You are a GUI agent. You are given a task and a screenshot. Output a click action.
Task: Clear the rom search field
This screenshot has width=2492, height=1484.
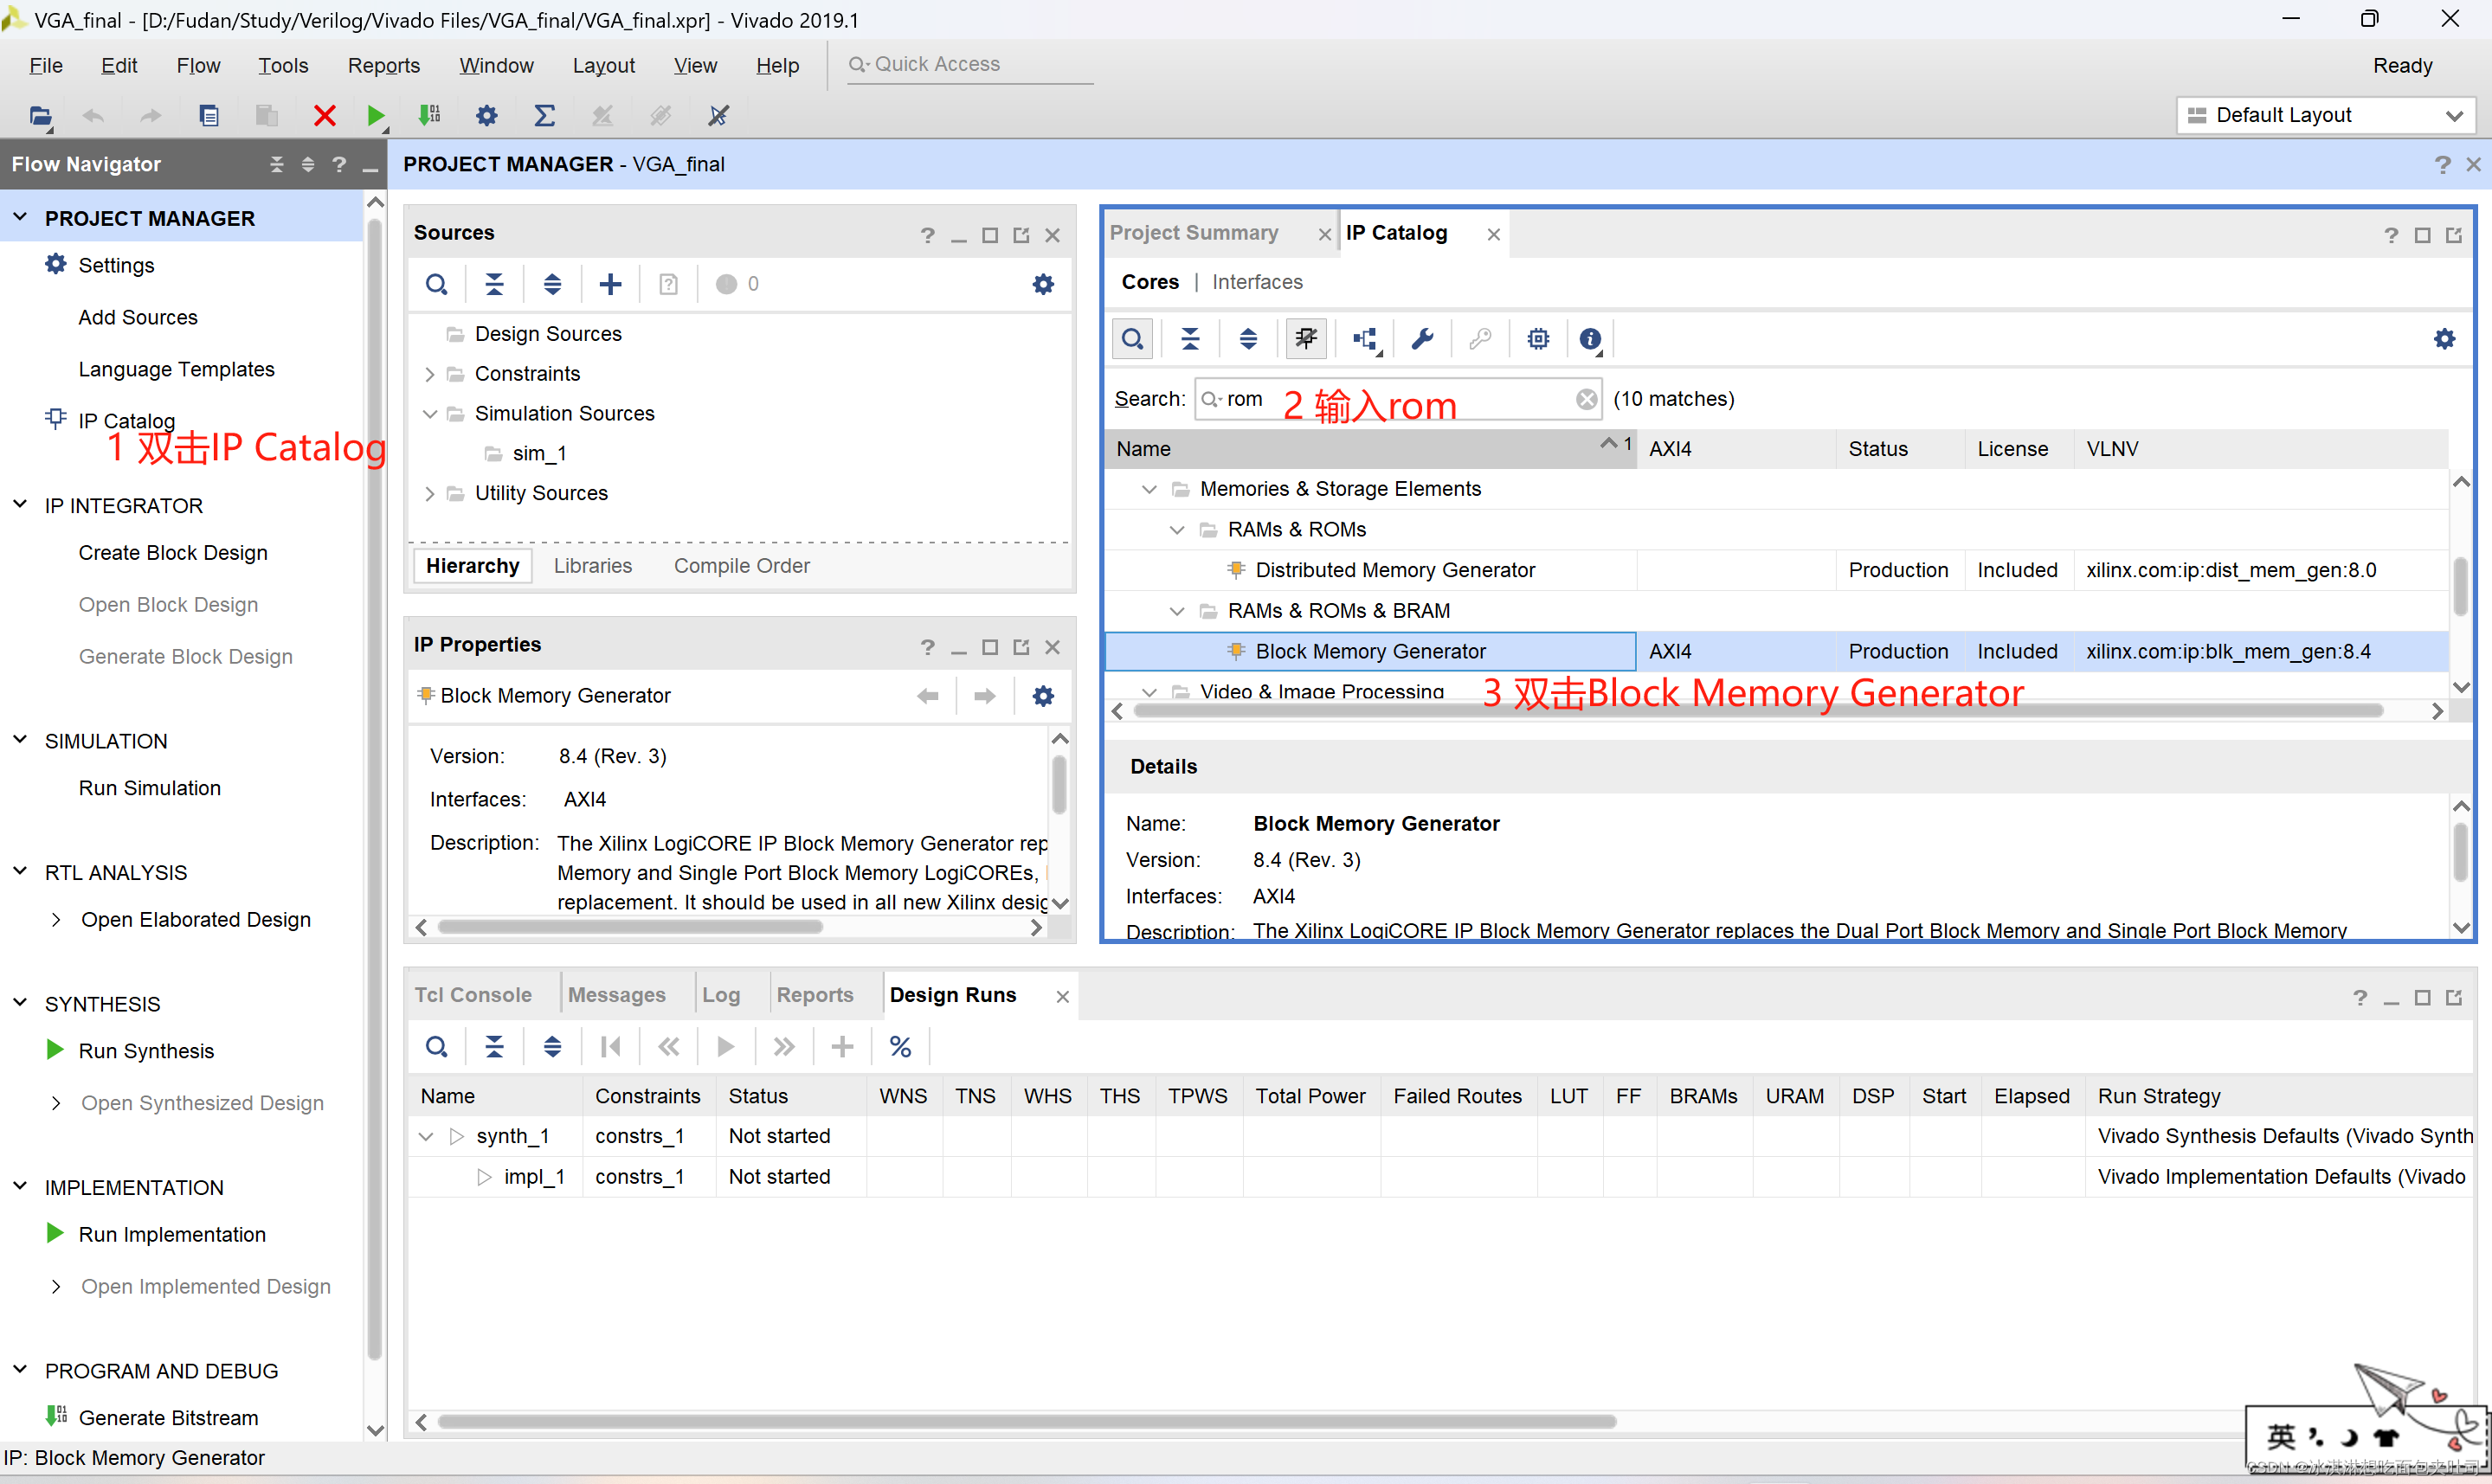tap(1586, 399)
